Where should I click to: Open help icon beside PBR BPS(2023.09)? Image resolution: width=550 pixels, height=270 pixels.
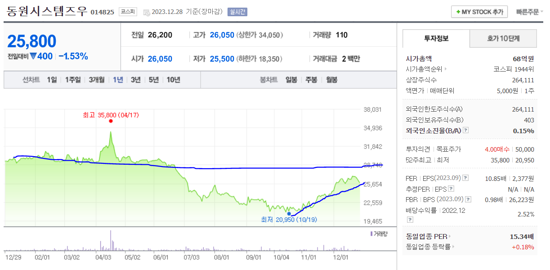click(x=469, y=199)
